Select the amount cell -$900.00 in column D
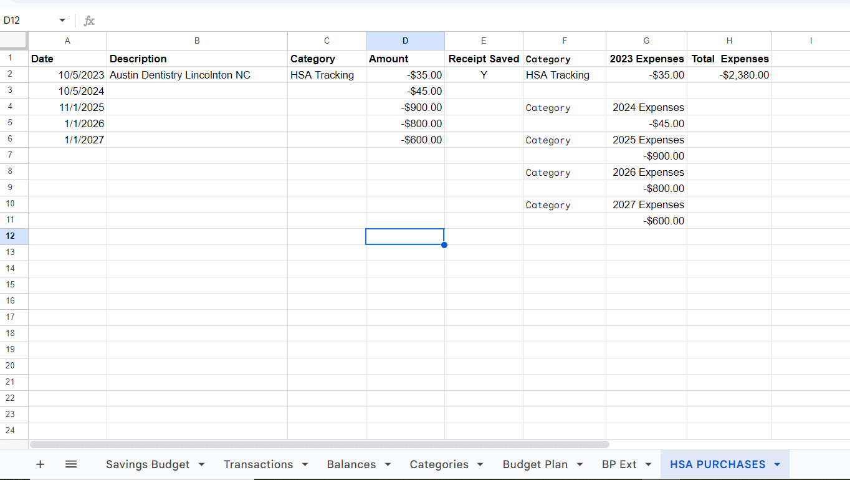The image size is (850, 480). [x=405, y=107]
